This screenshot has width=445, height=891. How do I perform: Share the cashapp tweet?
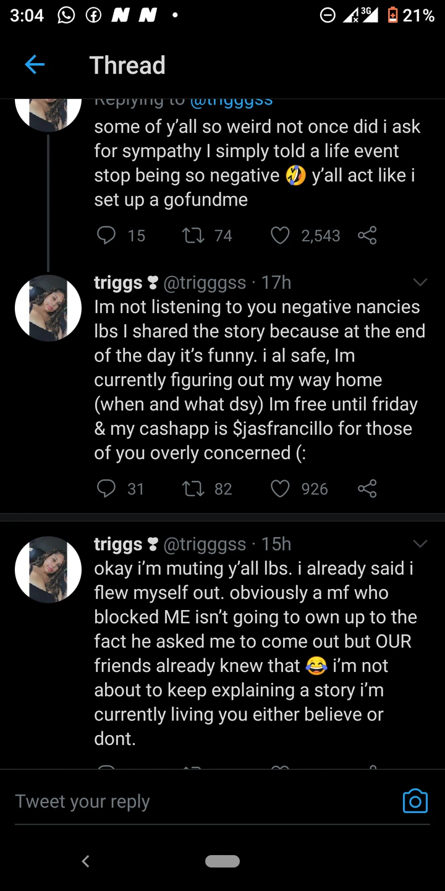pyautogui.click(x=367, y=489)
